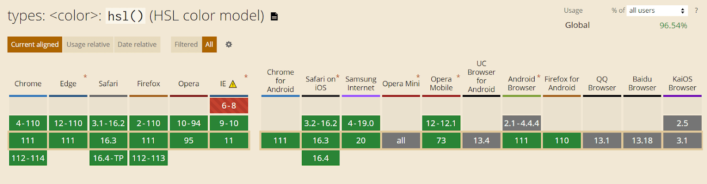This screenshot has width=707, height=184.
Task: Click the asterisk note next to Edge
Action: pos(85,77)
